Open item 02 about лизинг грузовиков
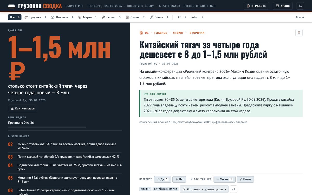This screenshot has height=195, width=312. [x=65, y=146]
